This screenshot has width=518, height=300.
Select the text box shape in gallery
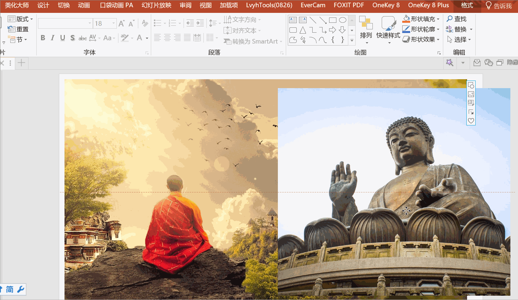(293, 20)
